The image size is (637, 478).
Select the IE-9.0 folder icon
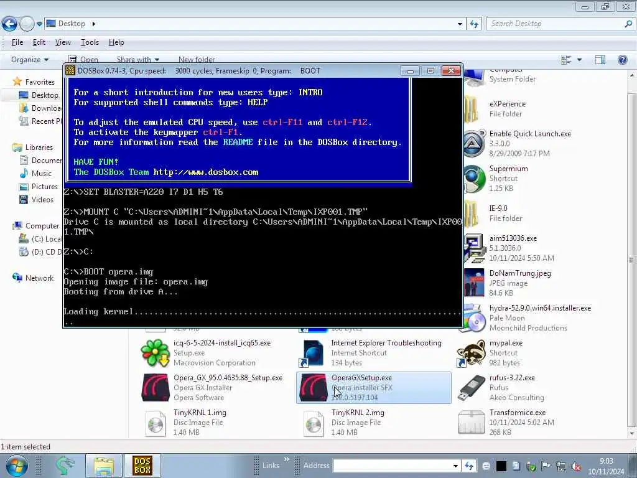[472, 213]
